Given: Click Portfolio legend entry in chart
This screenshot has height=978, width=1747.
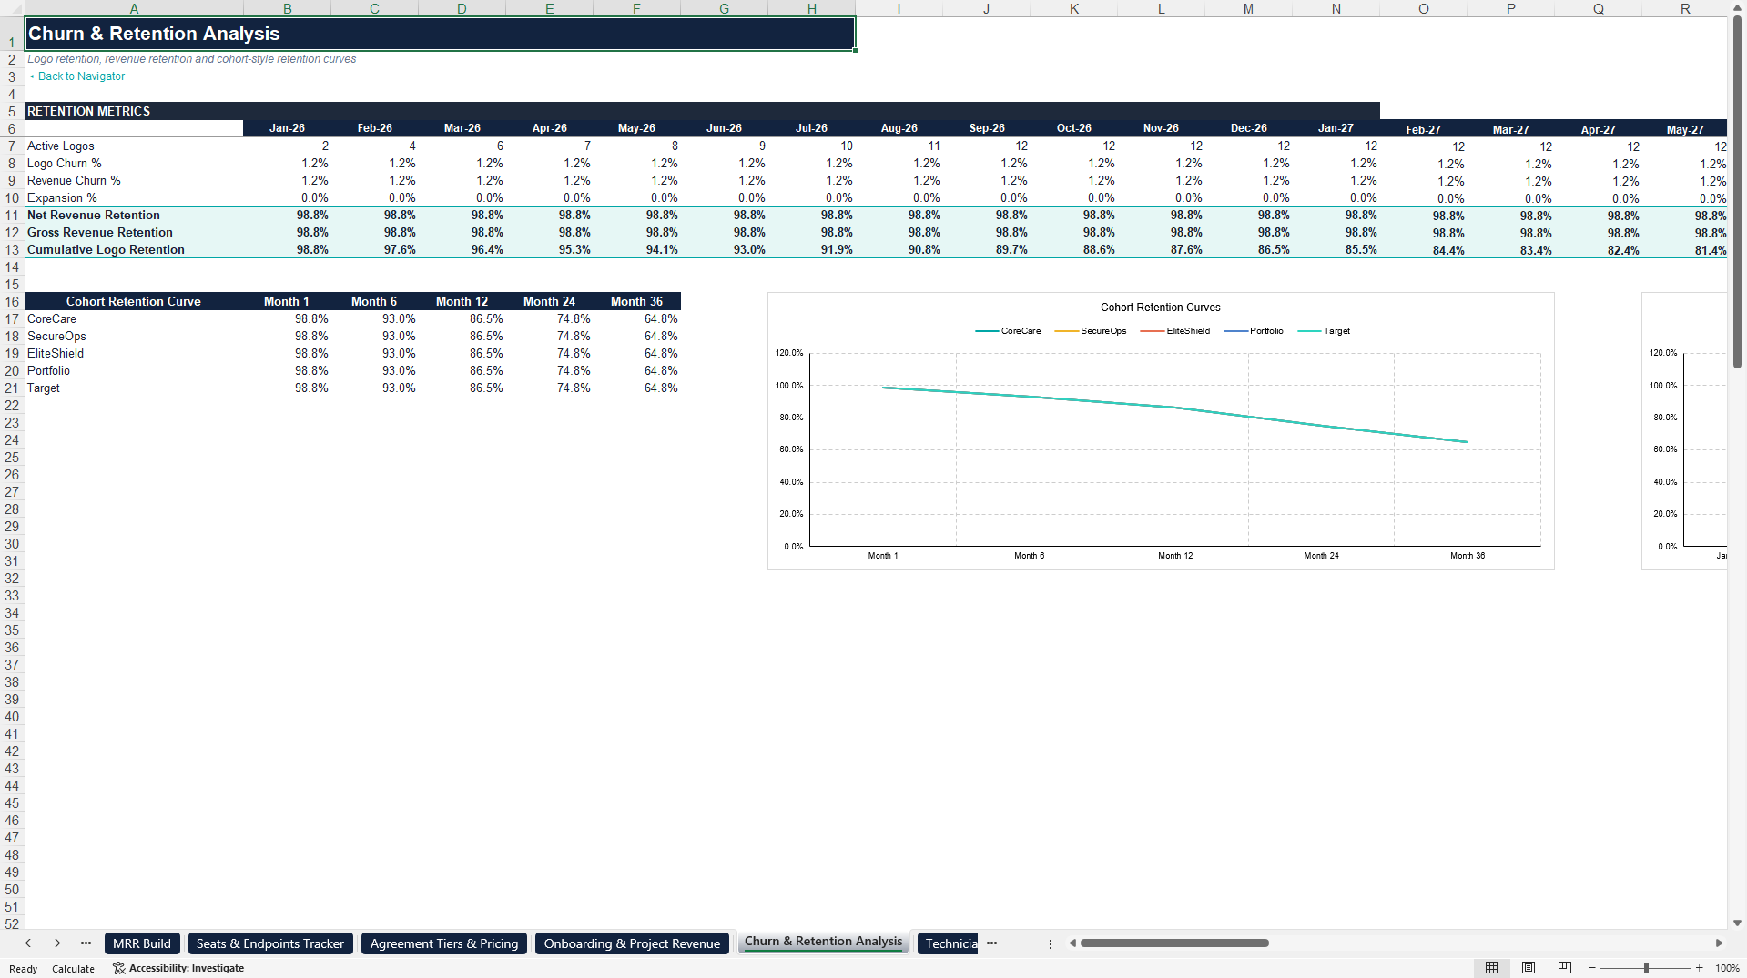Looking at the screenshot, I should pos(1254,331).
